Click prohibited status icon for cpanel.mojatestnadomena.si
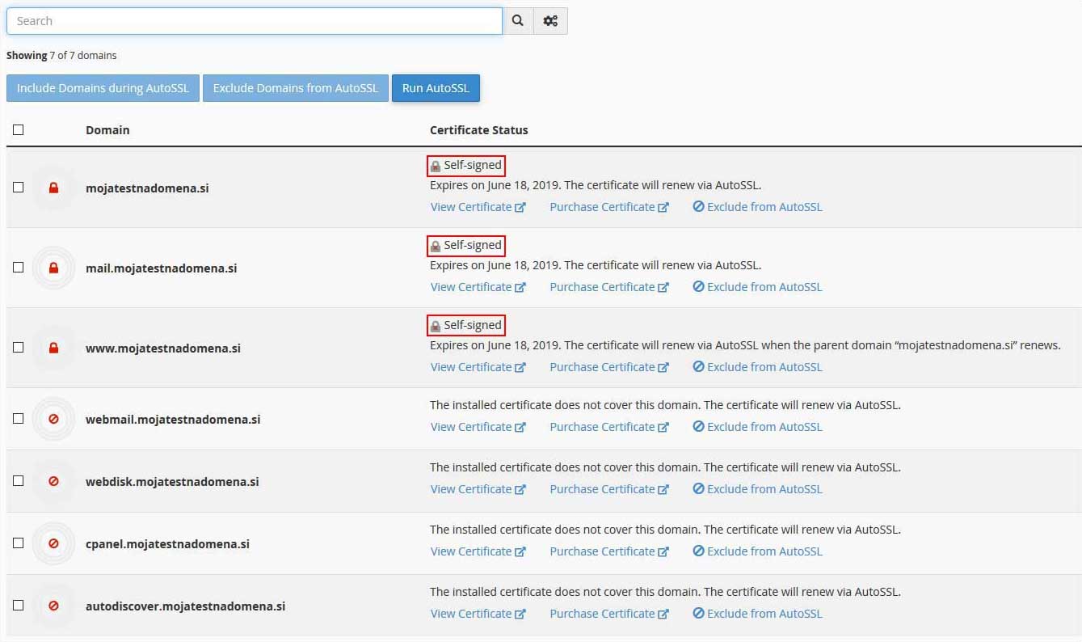Viewport: 1082px width, 642px height. (53, 543)
